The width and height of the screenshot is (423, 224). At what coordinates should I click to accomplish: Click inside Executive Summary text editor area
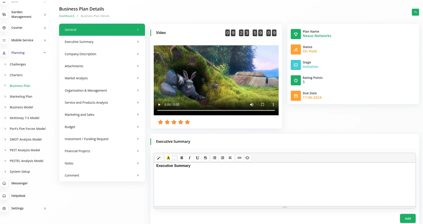(x=284, y=184)
